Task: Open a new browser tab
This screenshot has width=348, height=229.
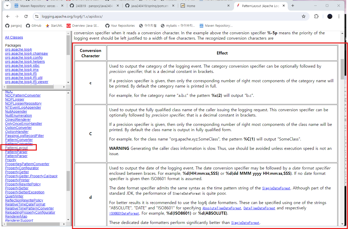Action: click(293, 6)
